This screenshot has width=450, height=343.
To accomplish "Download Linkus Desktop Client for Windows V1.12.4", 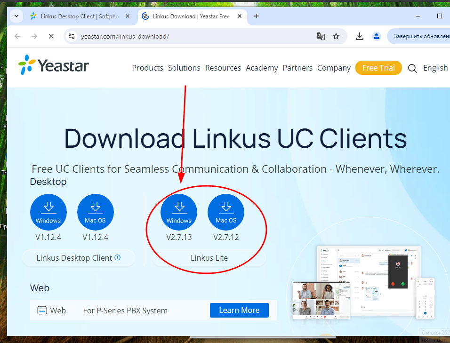I will click(x=48, y=212).
